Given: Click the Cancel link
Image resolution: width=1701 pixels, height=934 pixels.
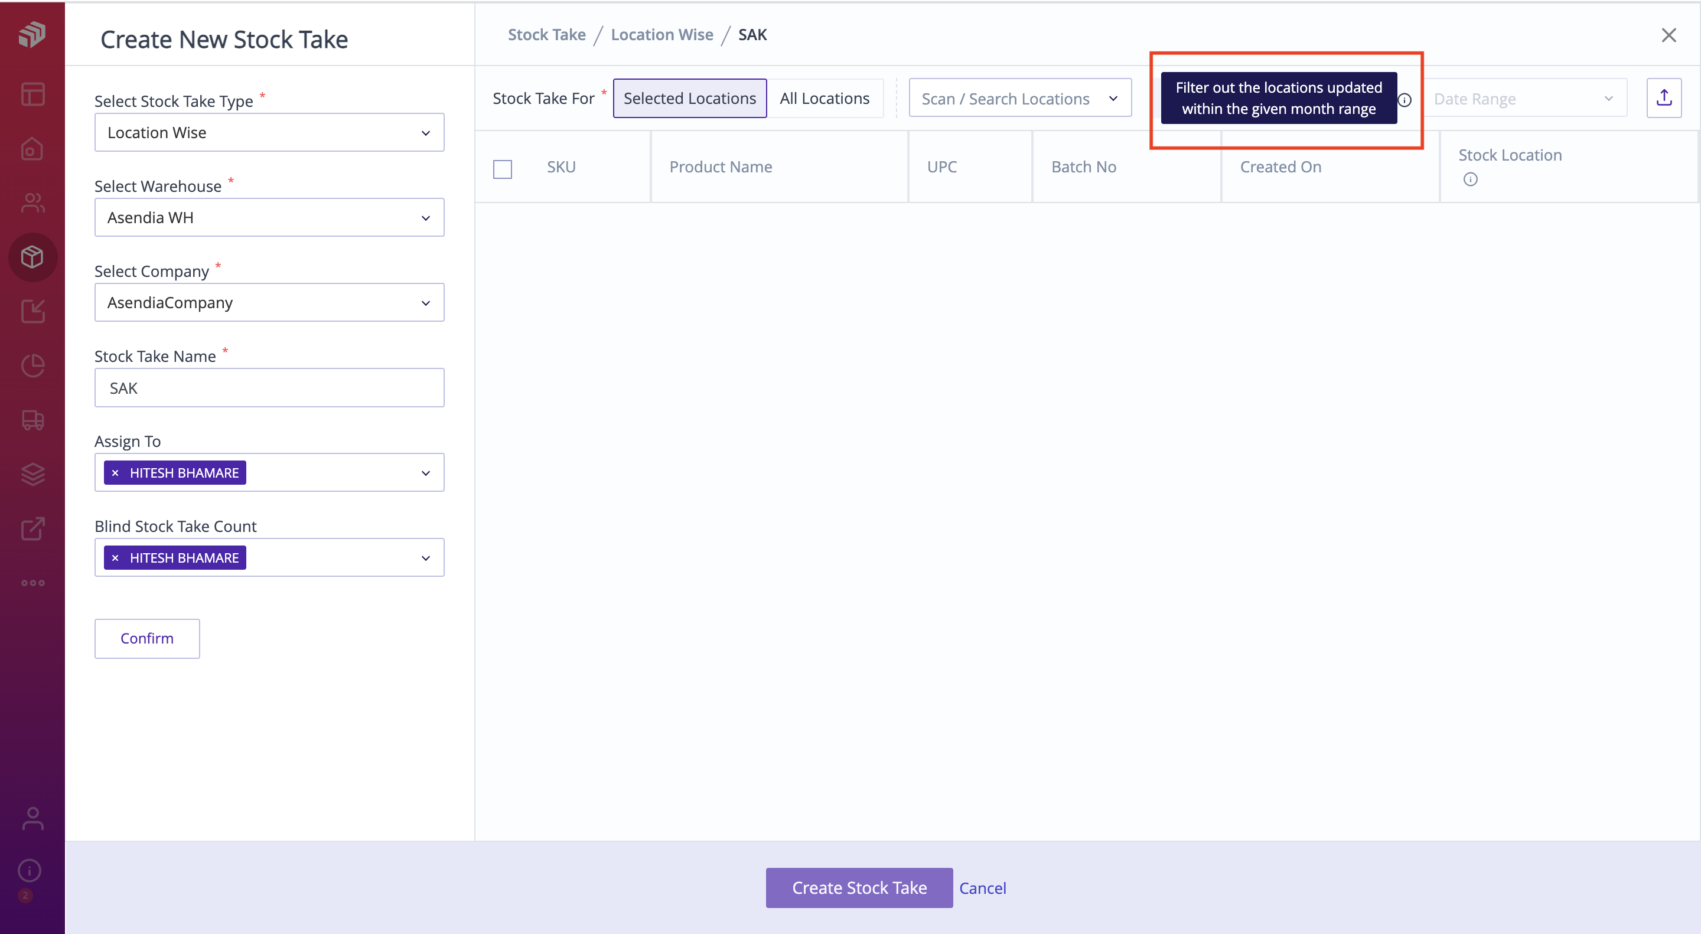Looking at the screenshot, I should pos(982,888).
